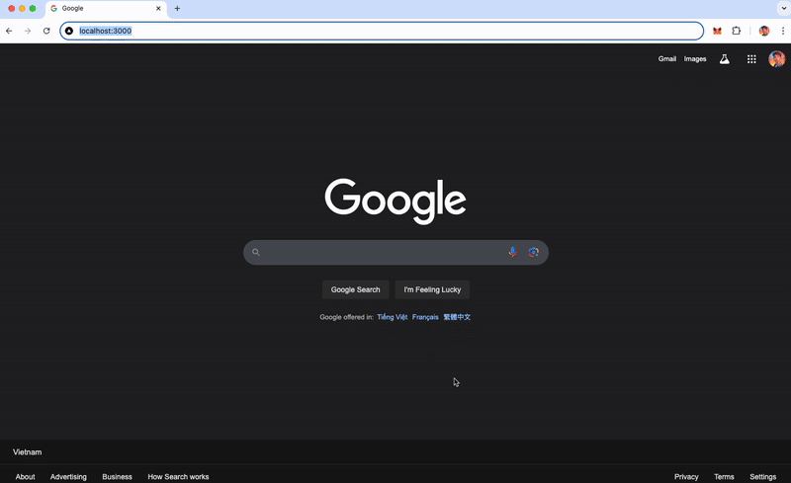The height and width of the screenshot is (483, 791).
Task: Click the browser forward arrow
Action: tap(28, 31)
